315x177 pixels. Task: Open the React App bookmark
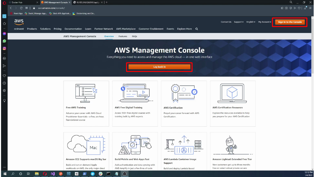(x=16, y=13)
